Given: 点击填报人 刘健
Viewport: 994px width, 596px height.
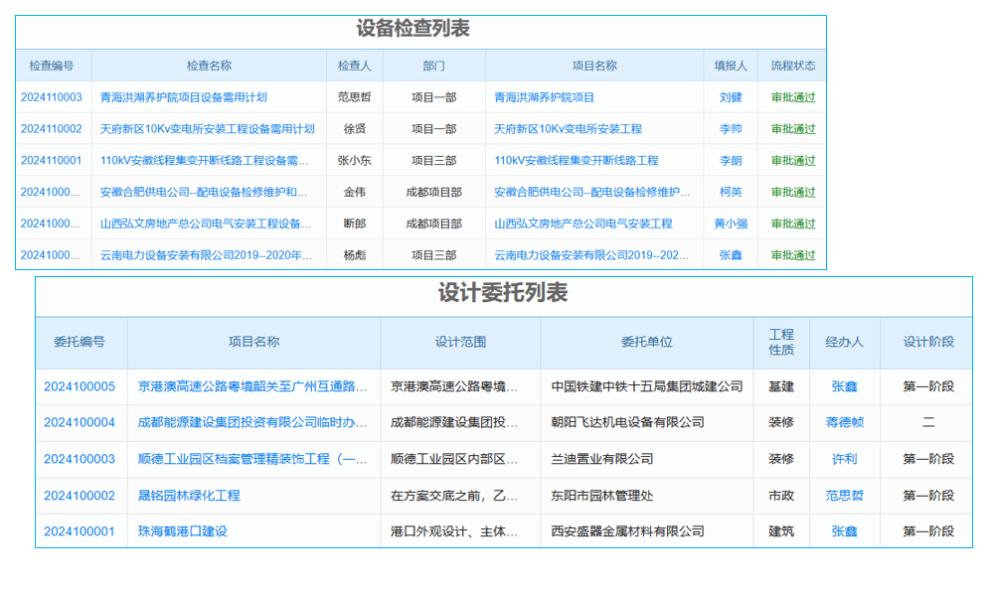Looking at the screenshot, I should (732, 97).
